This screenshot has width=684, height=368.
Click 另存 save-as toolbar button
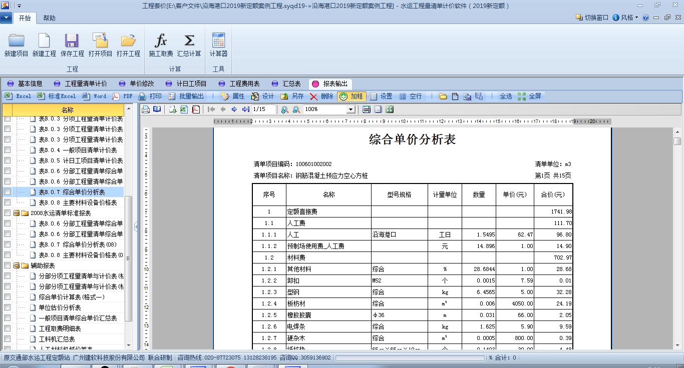coord(292,96)
